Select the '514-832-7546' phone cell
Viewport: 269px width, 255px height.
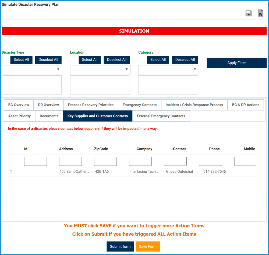point(215,171)
